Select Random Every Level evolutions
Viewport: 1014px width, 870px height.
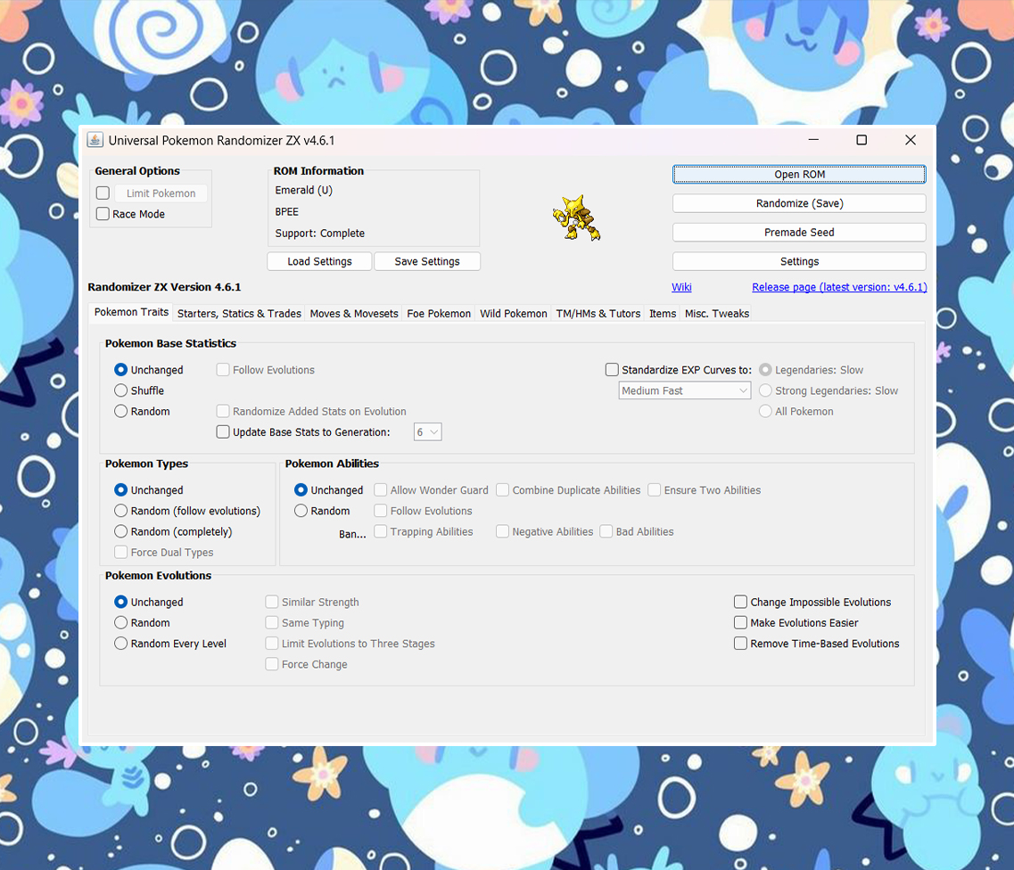pyautogui.click(x=121, y=643)
